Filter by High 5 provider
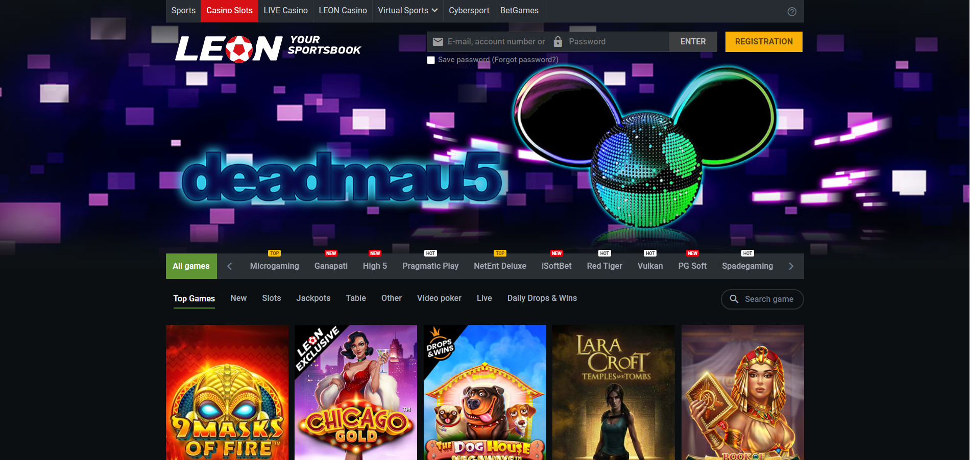Image resolution: width=970 pixels, height=460 pixels. [375, 266]
